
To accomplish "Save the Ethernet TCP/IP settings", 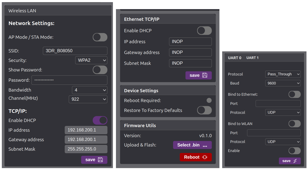I will point(198,75).
